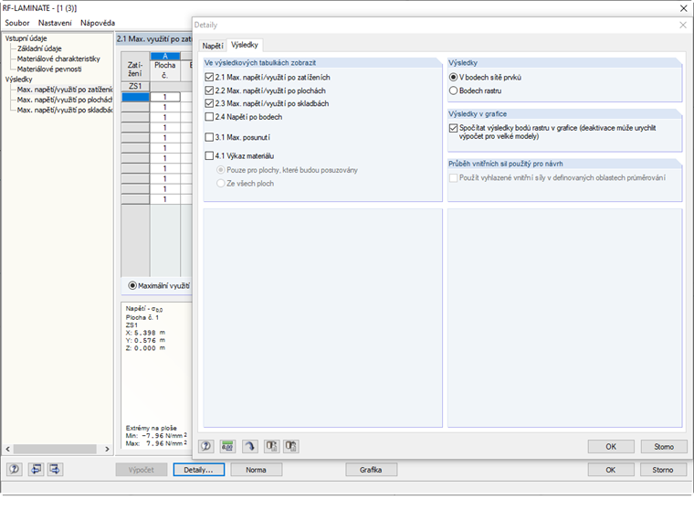Open the Nápověda menu
This screenshot has height=521, width=694.
click(x=98, y=23)
